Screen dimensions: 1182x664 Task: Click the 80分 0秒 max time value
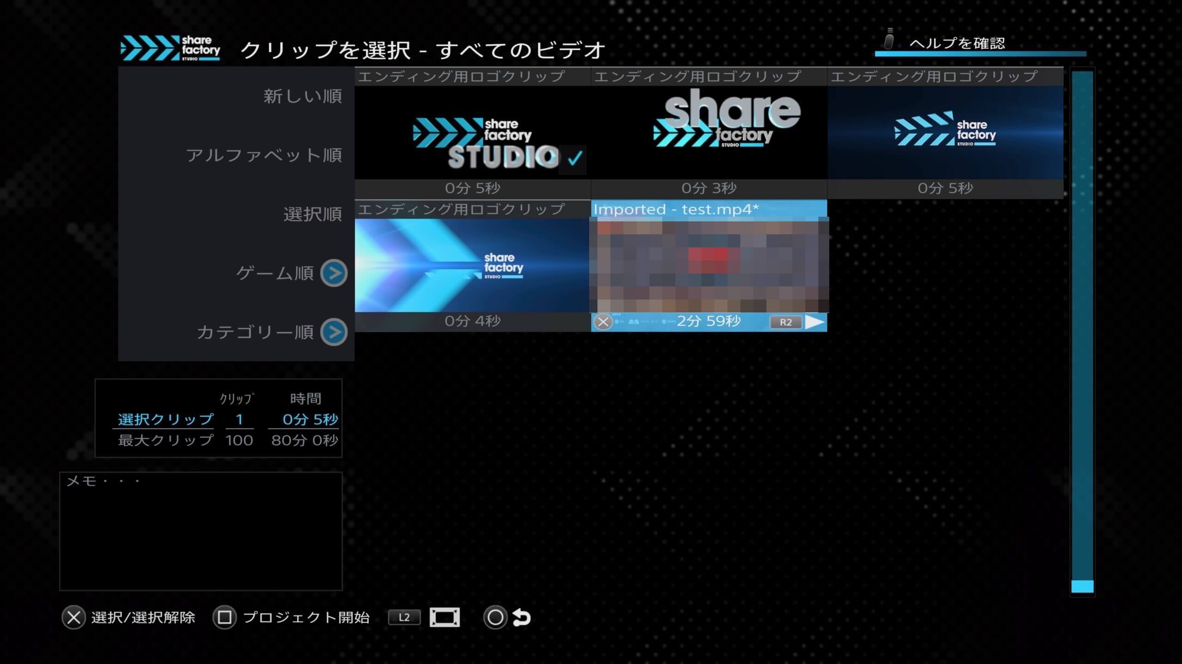(305, 440)
